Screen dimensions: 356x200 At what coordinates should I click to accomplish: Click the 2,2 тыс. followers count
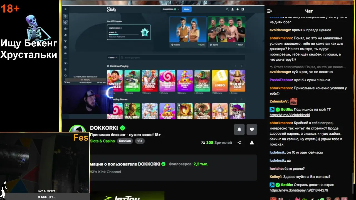tap(201, 164)
